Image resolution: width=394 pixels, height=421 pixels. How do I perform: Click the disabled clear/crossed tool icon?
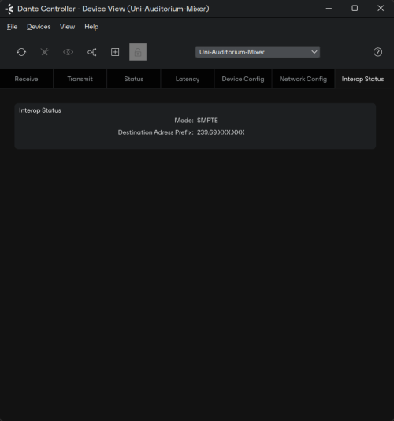pyautogui.click(x=45, y=52)
